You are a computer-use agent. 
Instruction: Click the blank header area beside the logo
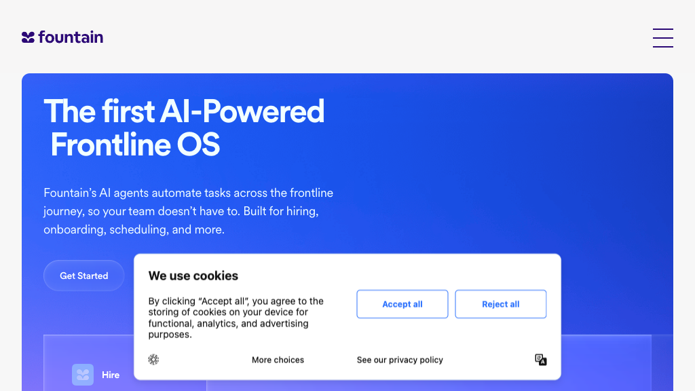[x=373, y=37]
